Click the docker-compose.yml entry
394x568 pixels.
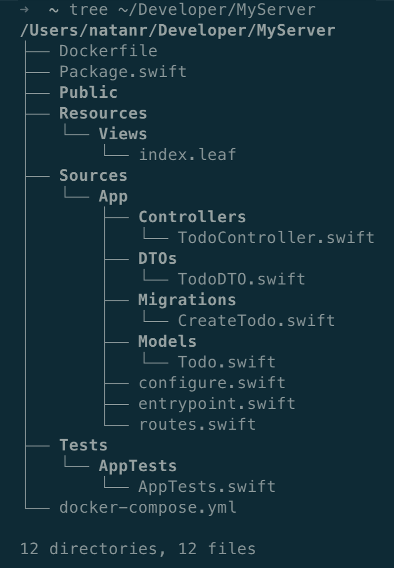147,507
